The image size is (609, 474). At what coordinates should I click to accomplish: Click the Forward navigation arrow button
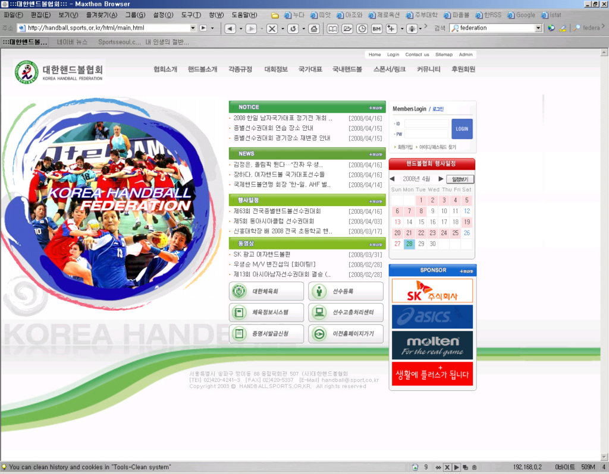tap(252, 29)
